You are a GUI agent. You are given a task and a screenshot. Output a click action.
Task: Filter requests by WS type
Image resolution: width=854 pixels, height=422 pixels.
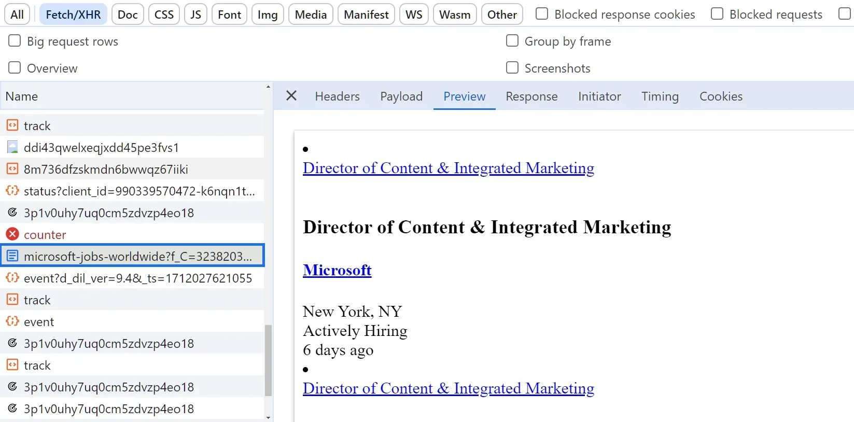pos(414,15)
